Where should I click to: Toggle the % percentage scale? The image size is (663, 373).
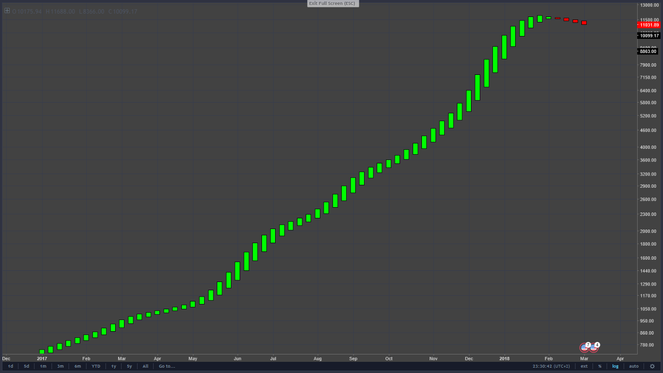click(x=600, y=366)
